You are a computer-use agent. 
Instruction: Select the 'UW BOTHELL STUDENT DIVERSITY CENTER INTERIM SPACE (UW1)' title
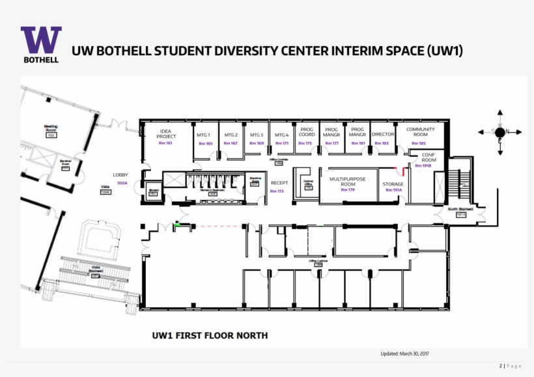(267, 51)
